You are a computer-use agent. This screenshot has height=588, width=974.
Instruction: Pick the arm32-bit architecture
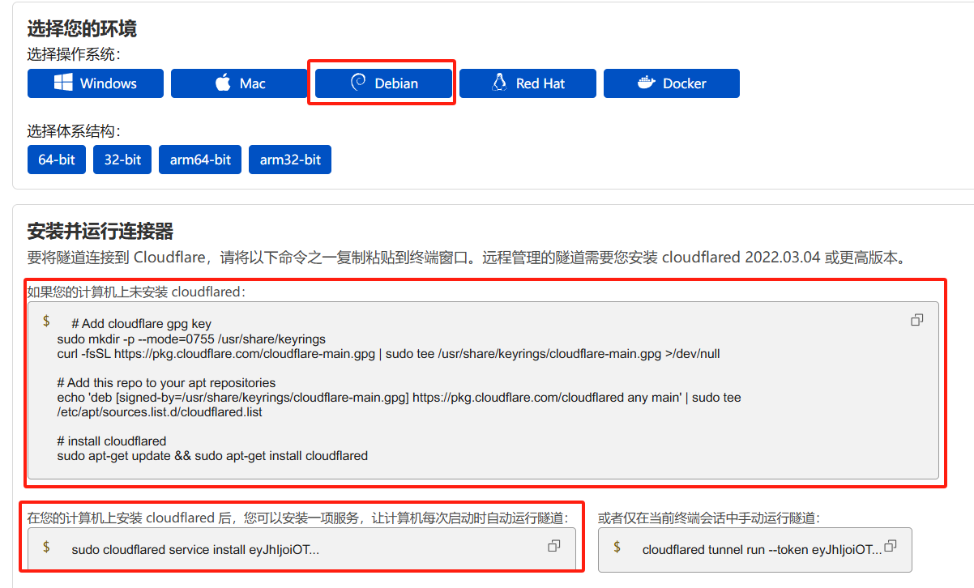(290, 160)
